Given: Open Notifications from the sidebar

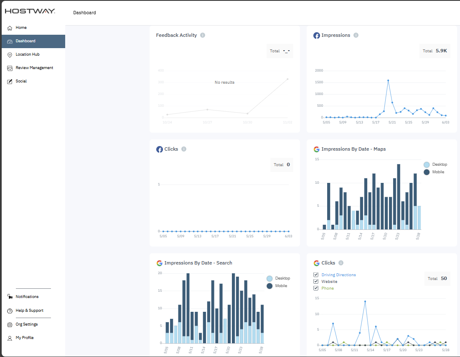Looking at the screenshot, I should [x=27, y=297].
